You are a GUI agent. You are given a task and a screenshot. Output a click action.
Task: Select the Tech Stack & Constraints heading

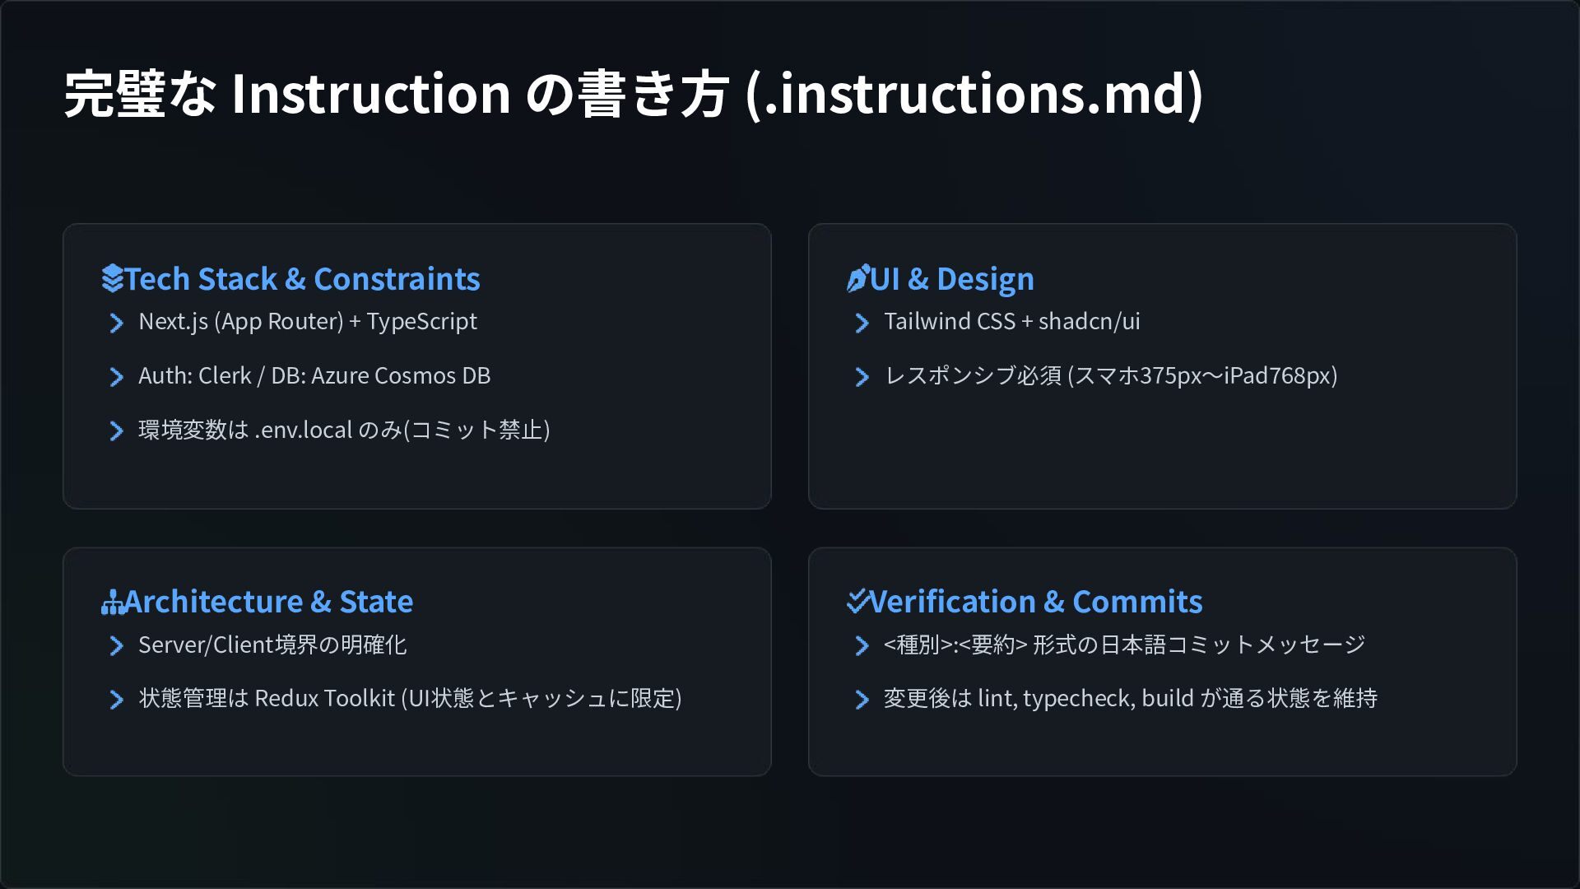click(302, 279)
